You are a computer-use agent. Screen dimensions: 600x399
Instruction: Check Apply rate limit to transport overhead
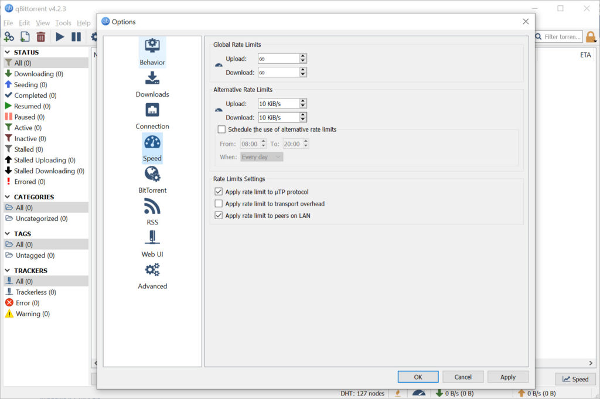(219, 203)
